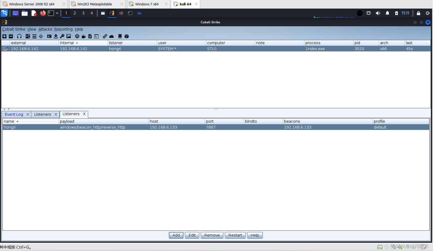Open MS Office macro document icon

(90, 36)
